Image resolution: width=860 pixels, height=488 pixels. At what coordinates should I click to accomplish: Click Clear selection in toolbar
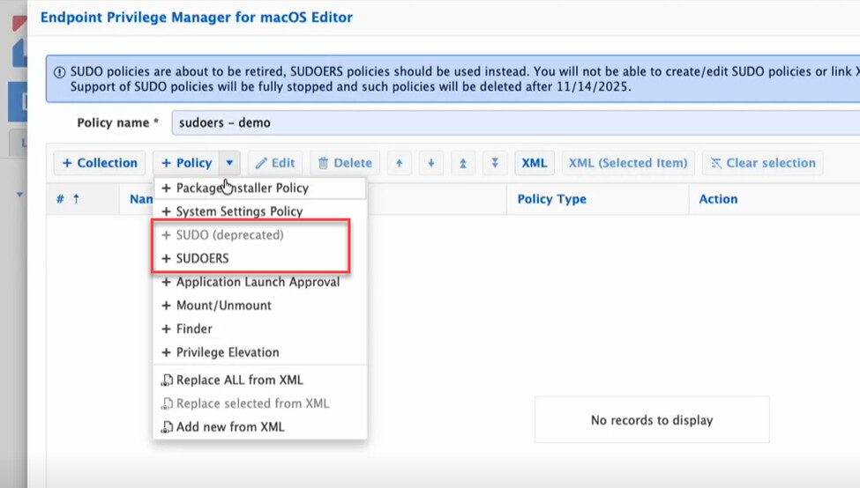(x=762, y=163)
